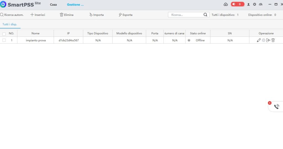Click the Importa button

[x=96, y=15]
